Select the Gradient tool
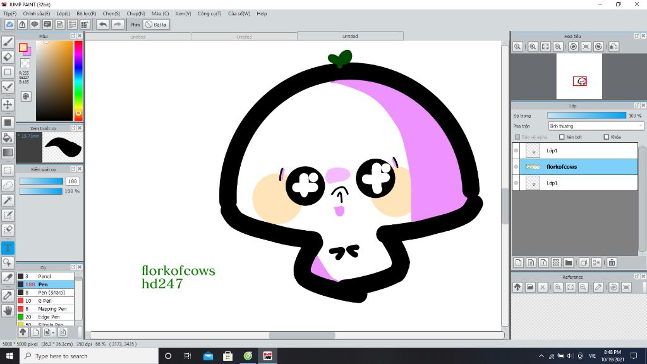The width and height of the screenshot is (647, 364). (x=8, y=152)
